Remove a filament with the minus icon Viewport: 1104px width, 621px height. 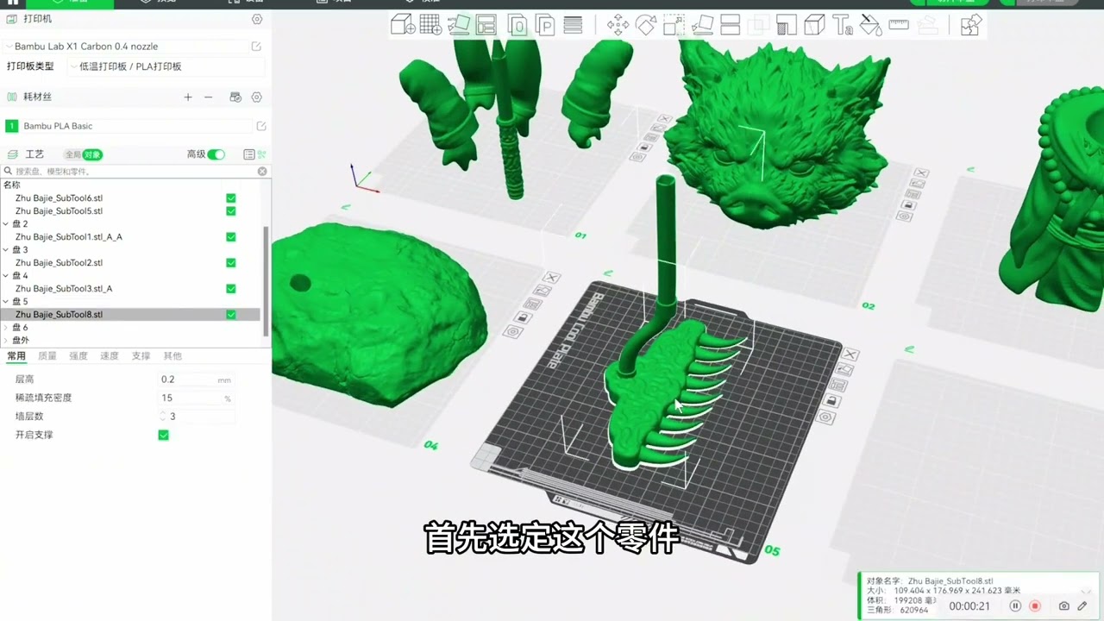pos(208,97)
